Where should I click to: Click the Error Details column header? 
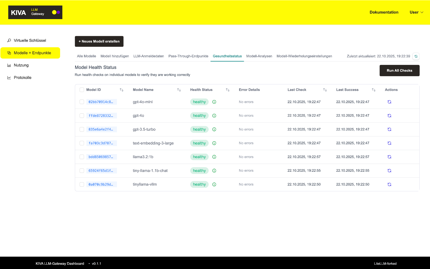click(249, 90)
